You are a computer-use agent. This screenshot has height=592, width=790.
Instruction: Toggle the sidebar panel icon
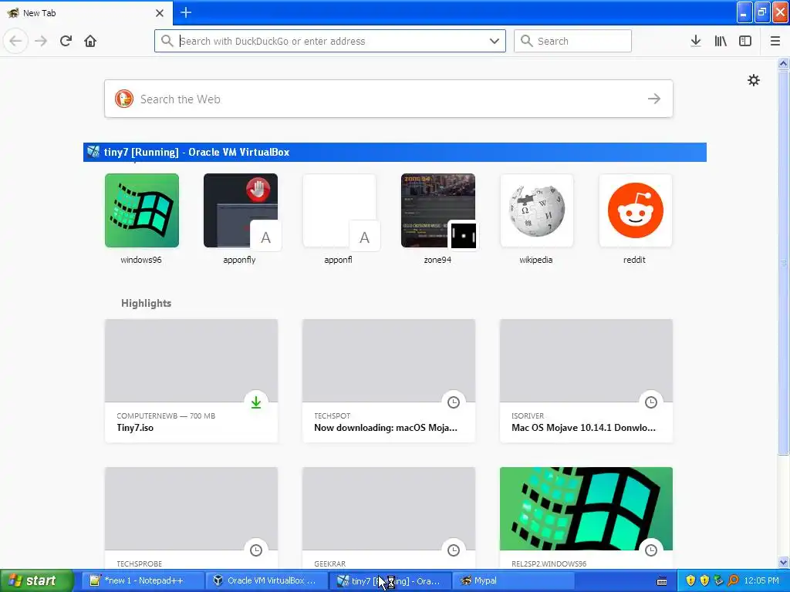(x=745, y=41)
